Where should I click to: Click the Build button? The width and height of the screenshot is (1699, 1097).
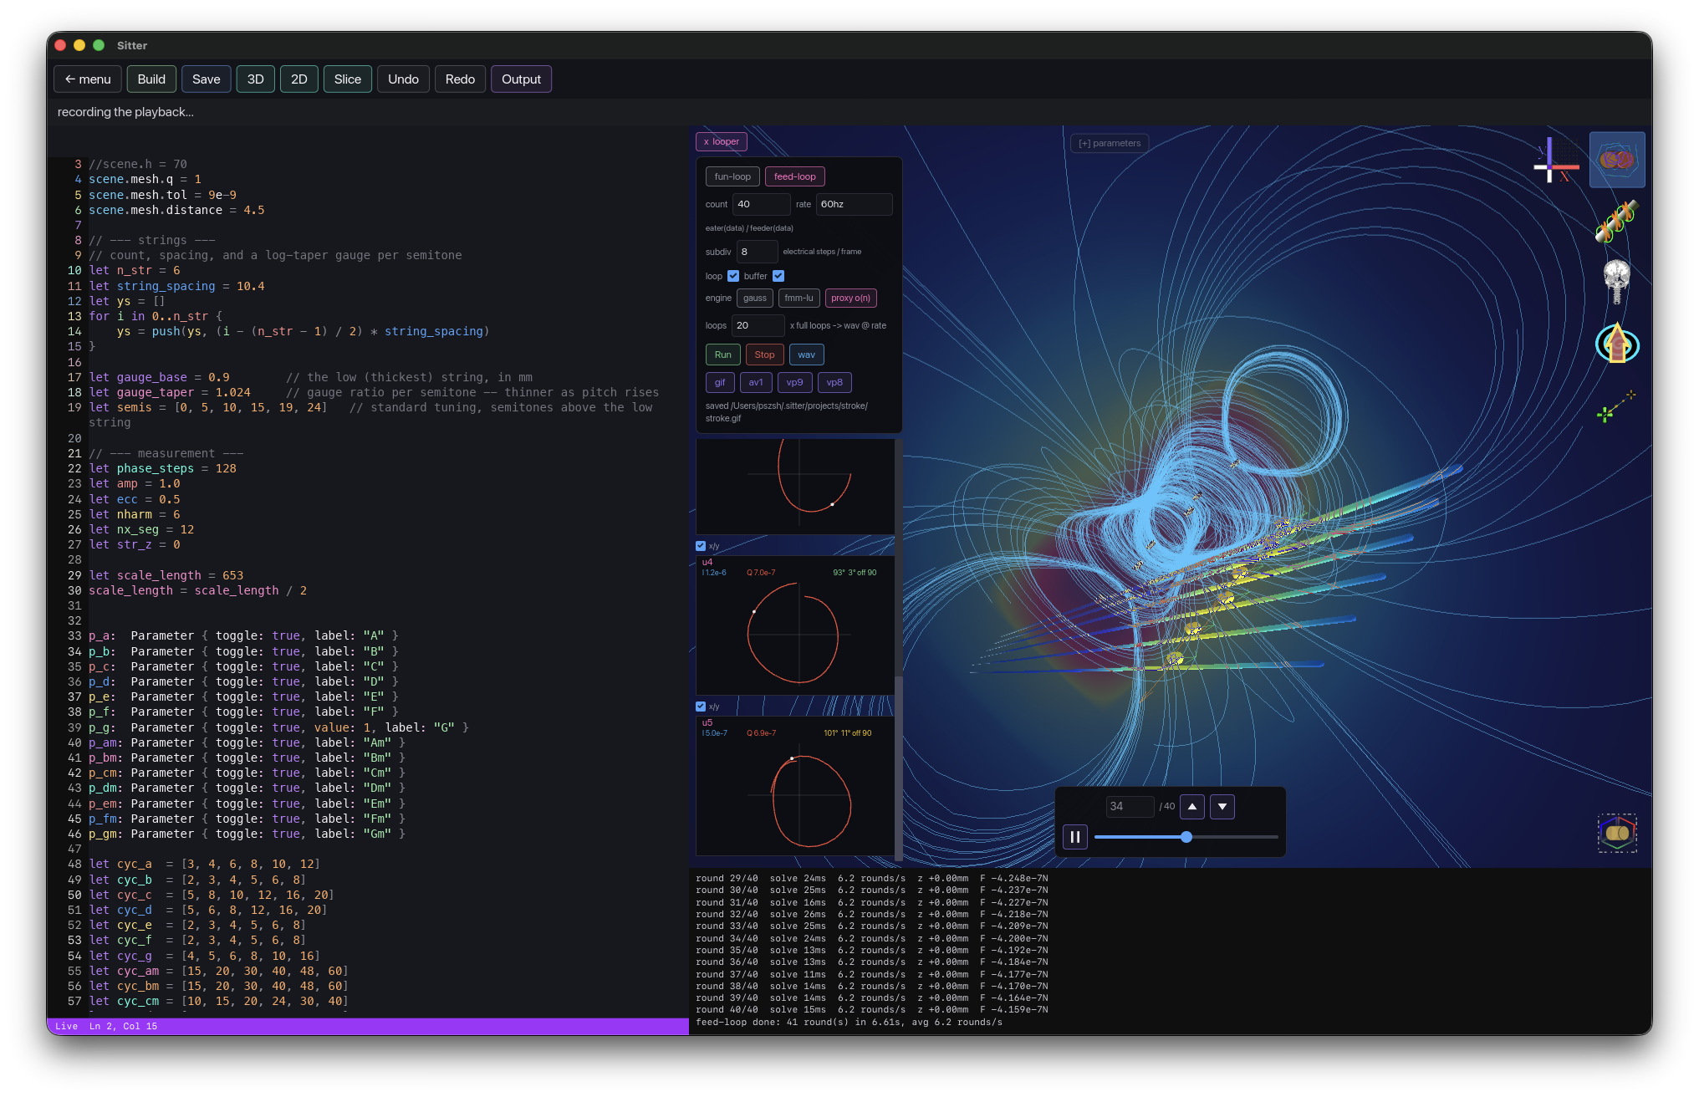click(x=151, y=79)
